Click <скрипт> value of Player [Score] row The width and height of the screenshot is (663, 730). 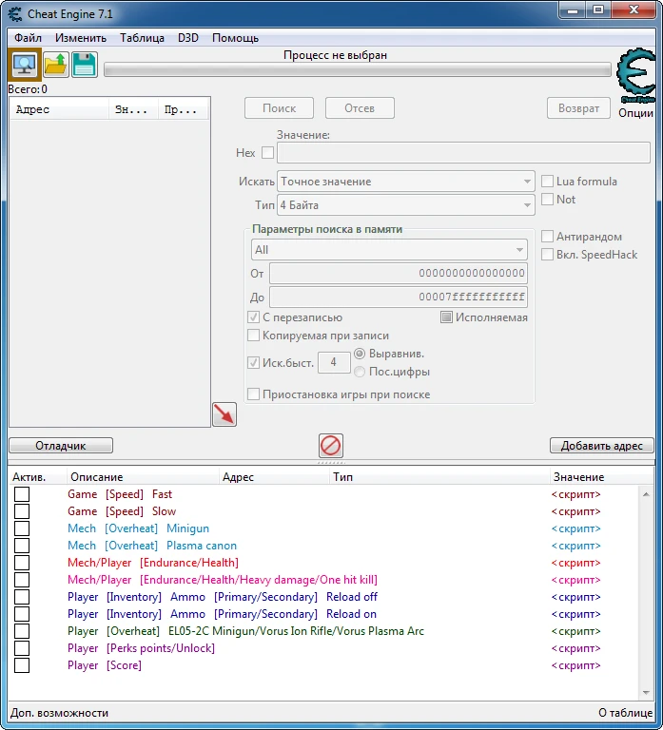(x=575, y=665)
